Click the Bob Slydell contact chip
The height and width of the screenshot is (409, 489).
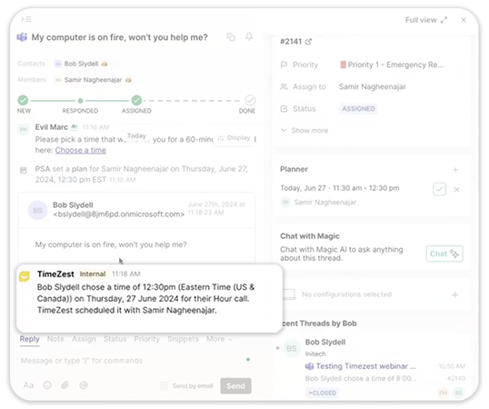coord(81,64)
